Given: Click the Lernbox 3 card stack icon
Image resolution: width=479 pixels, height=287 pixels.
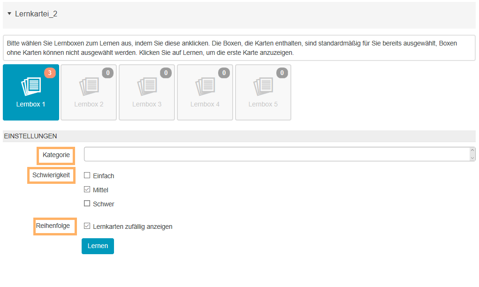Looking at the screenshot, I should coord(147,86).
